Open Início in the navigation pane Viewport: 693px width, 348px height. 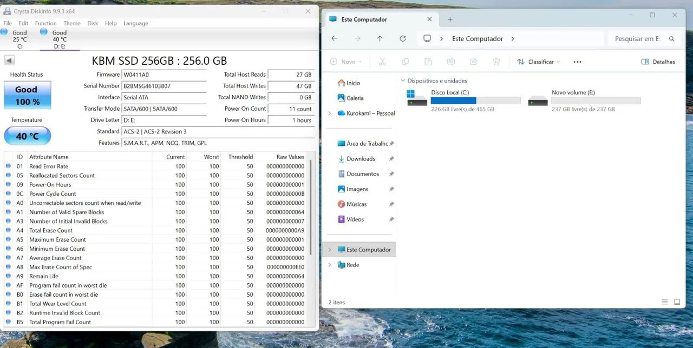(349, 83)
